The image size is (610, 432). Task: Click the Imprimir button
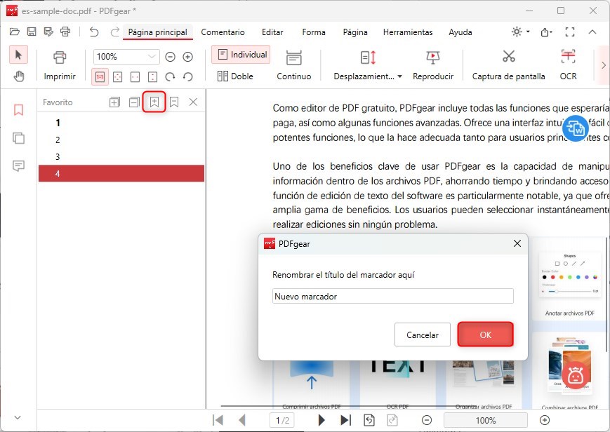tap(60, 65)
